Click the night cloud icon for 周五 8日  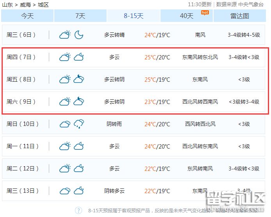point(79,79)
